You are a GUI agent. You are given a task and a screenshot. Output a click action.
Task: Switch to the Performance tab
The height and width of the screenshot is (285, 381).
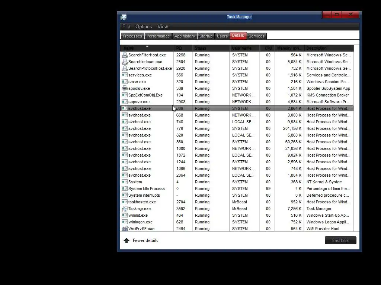click(158, 36)
